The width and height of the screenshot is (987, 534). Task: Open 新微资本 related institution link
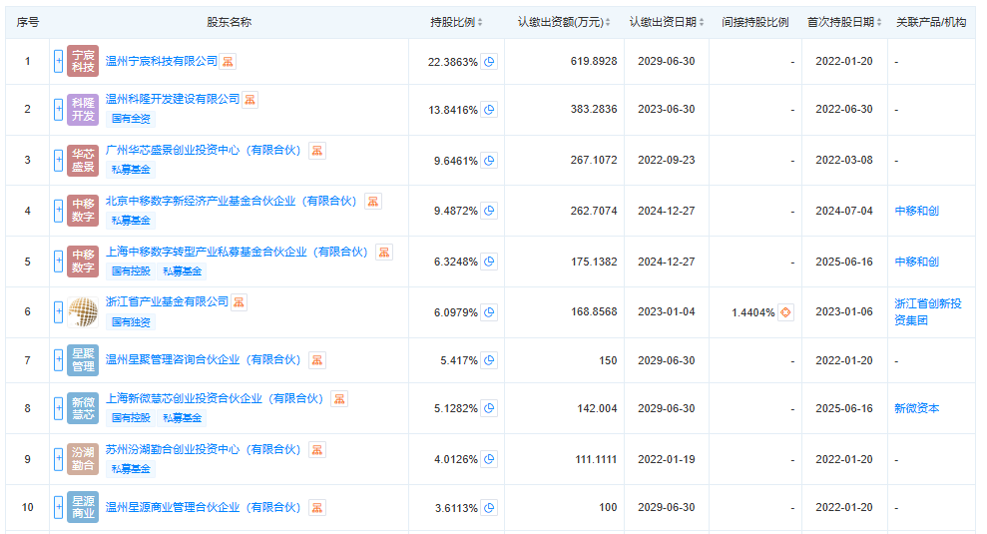pyautogui.click(x=916, y=408)
